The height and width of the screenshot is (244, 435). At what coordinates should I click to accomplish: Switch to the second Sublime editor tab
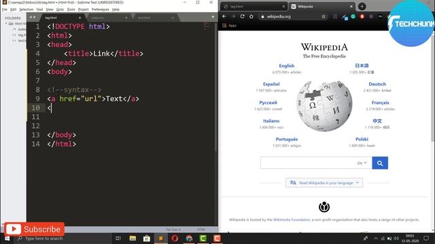click(x=109, y=18)
